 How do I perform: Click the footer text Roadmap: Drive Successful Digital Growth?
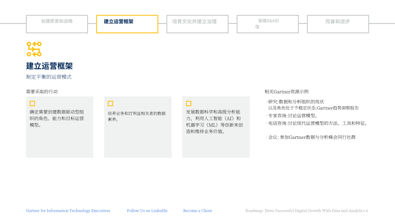[x=307, y=211]
